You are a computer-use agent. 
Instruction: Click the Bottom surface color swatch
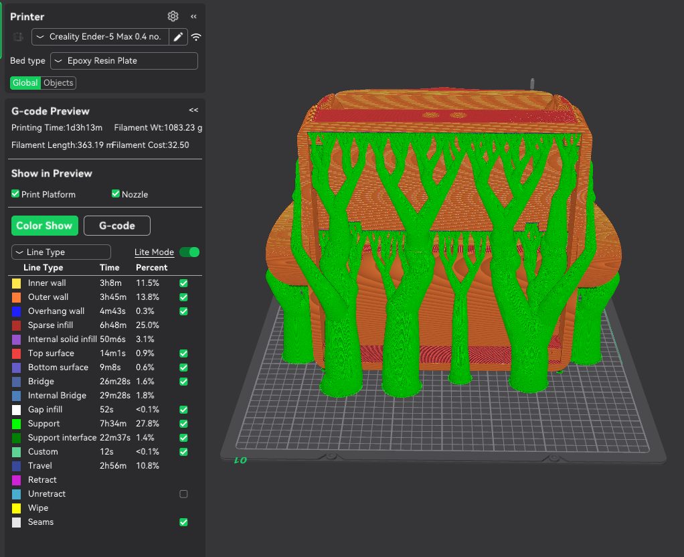(x=16, y=368)
